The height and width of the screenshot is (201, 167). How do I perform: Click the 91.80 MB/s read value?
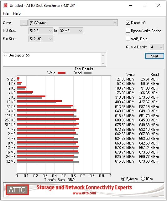150,88
